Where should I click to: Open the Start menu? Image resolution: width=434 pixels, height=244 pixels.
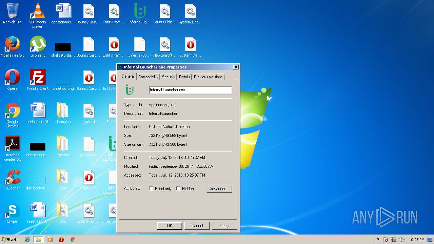pos(9,240)
